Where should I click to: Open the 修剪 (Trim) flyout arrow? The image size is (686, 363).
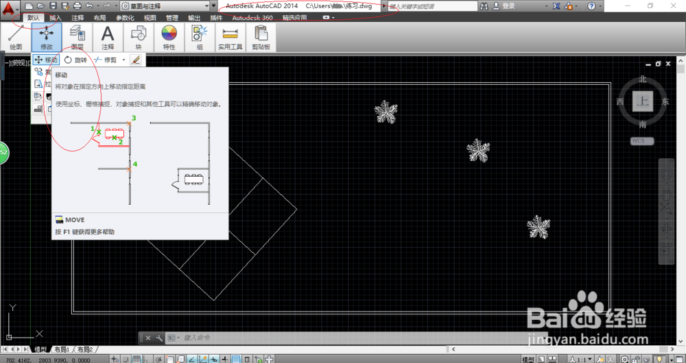coord(123,60)
